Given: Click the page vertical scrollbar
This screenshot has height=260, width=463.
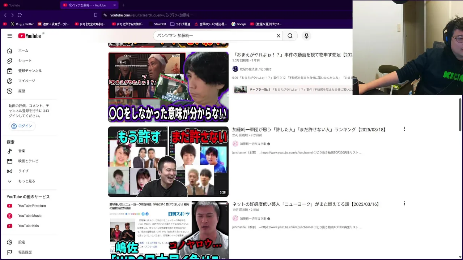Looking at the screenshot, I should [460, 115].
